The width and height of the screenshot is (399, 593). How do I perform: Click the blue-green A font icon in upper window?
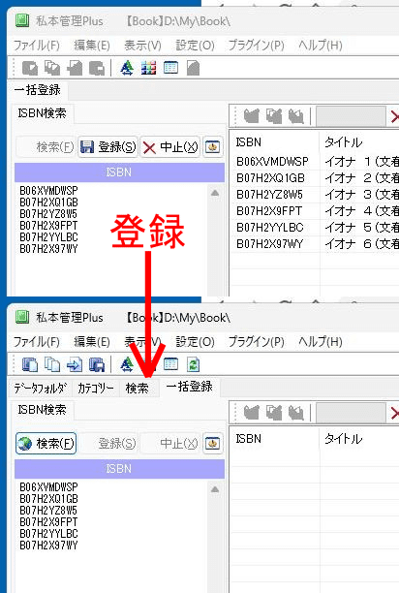click(x=127, y=68)
